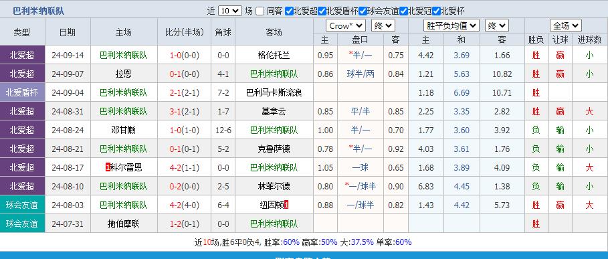
Task: Click corner count 7-2 in the 巴利马卡斯流浪 row
Action: pyautogui.click(x=223, y=92)
